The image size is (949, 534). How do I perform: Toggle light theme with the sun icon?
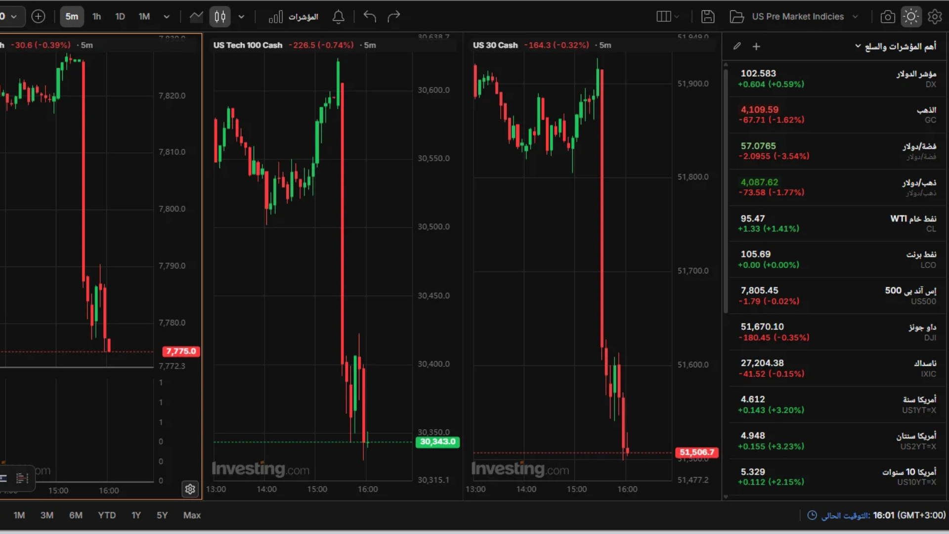point(911,16)
